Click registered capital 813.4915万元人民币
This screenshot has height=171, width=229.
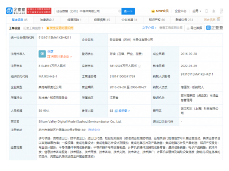point(52,66)
